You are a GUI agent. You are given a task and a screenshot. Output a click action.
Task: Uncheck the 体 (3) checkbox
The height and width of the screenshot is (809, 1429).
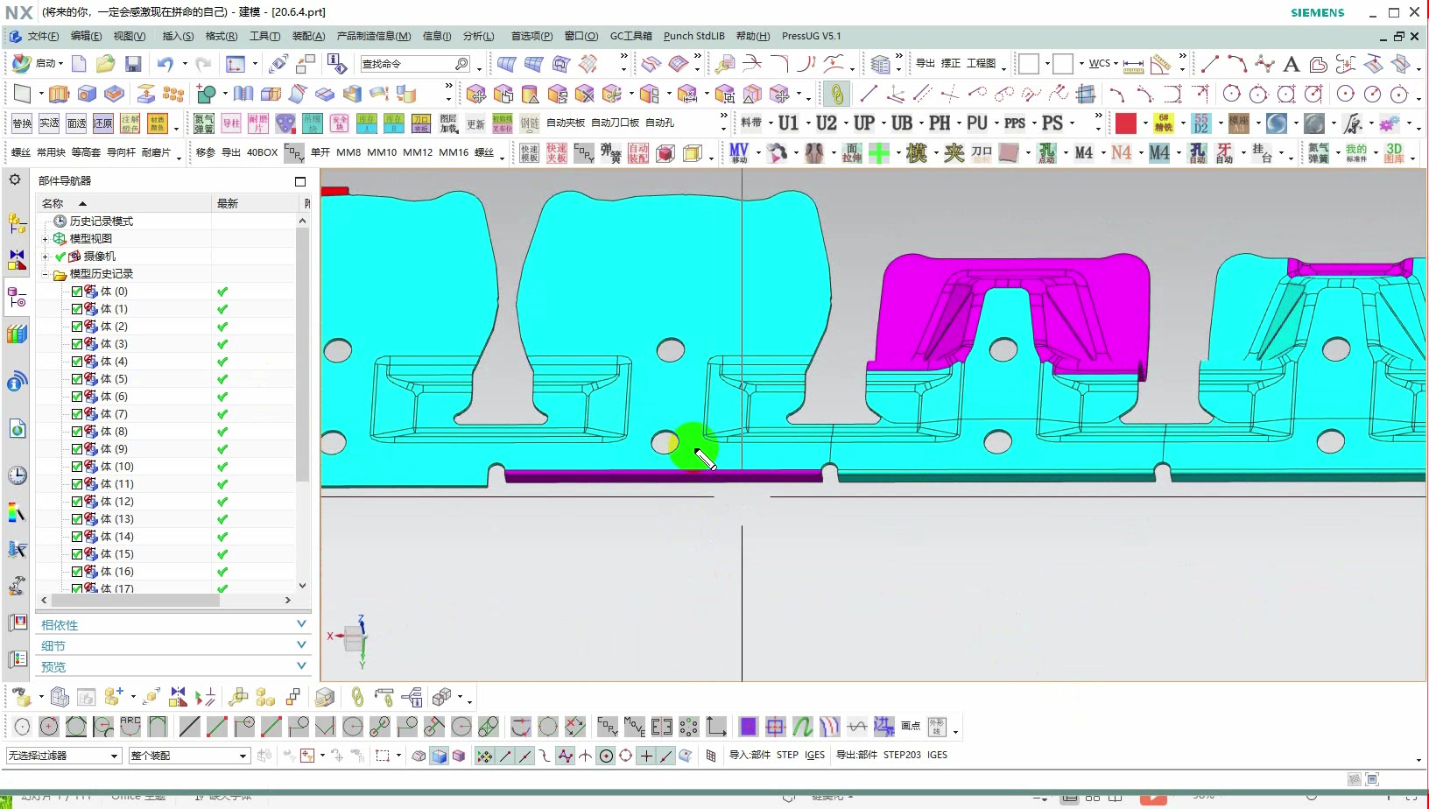[x=77, y=344]
